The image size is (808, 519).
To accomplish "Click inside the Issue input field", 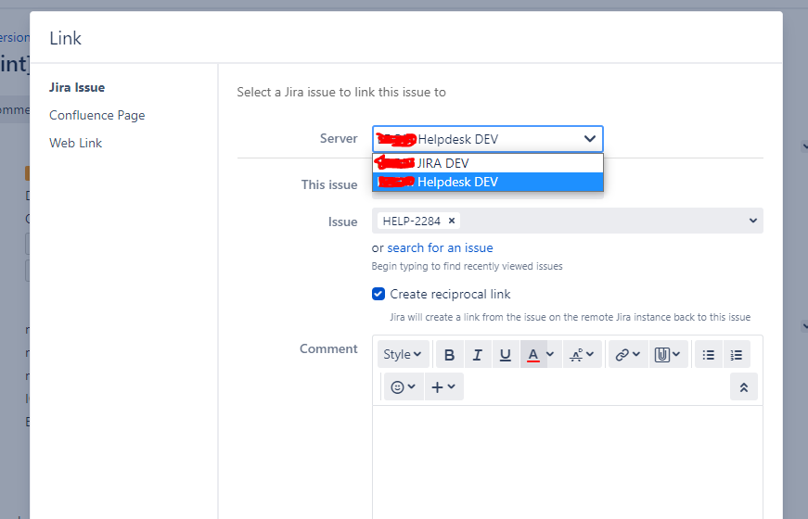I will tap(568, 221).
